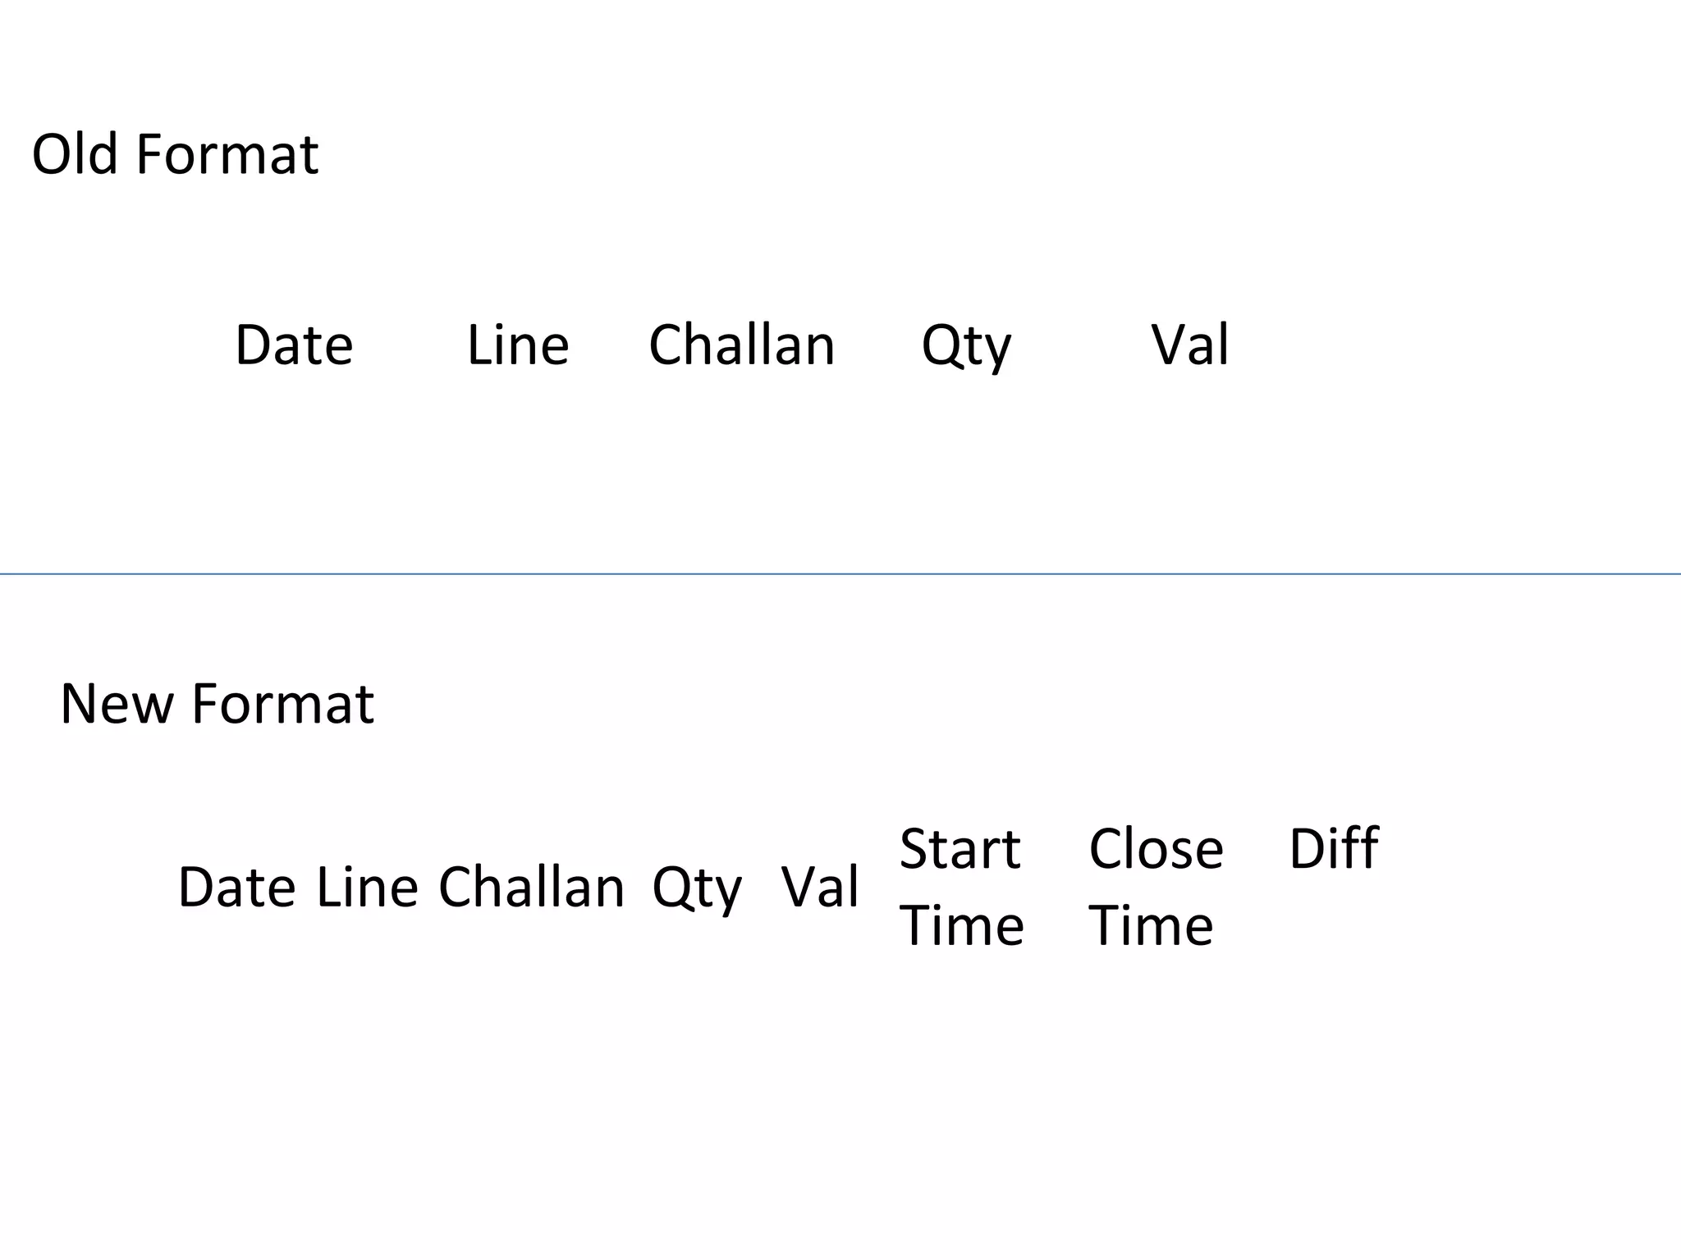Click Val in the New Format row
This screenshot has height=1260, width=1681.
pos(820,888)
